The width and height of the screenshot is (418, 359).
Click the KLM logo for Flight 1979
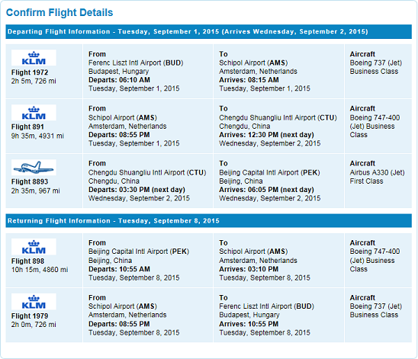point(34,302)
